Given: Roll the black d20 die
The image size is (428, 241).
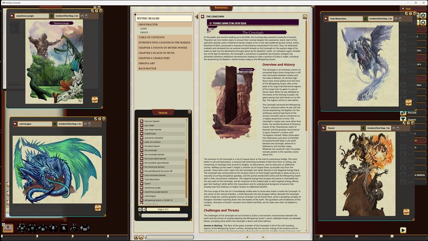Looking at the screenshot, I should 22,228.
